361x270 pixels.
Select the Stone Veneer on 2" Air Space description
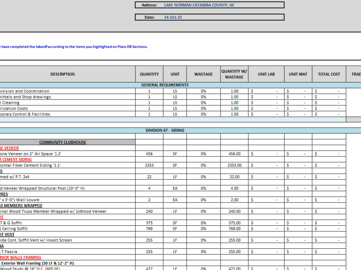point(68,154)
